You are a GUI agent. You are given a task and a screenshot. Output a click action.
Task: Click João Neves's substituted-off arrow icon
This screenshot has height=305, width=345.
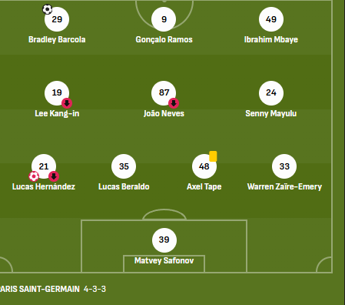(174, 103)
